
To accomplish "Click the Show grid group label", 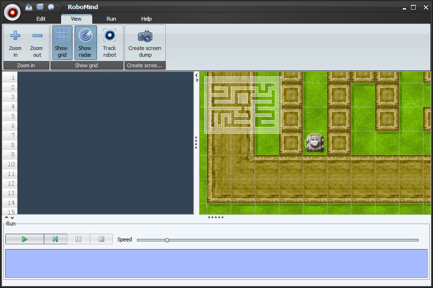I will 87,65.
